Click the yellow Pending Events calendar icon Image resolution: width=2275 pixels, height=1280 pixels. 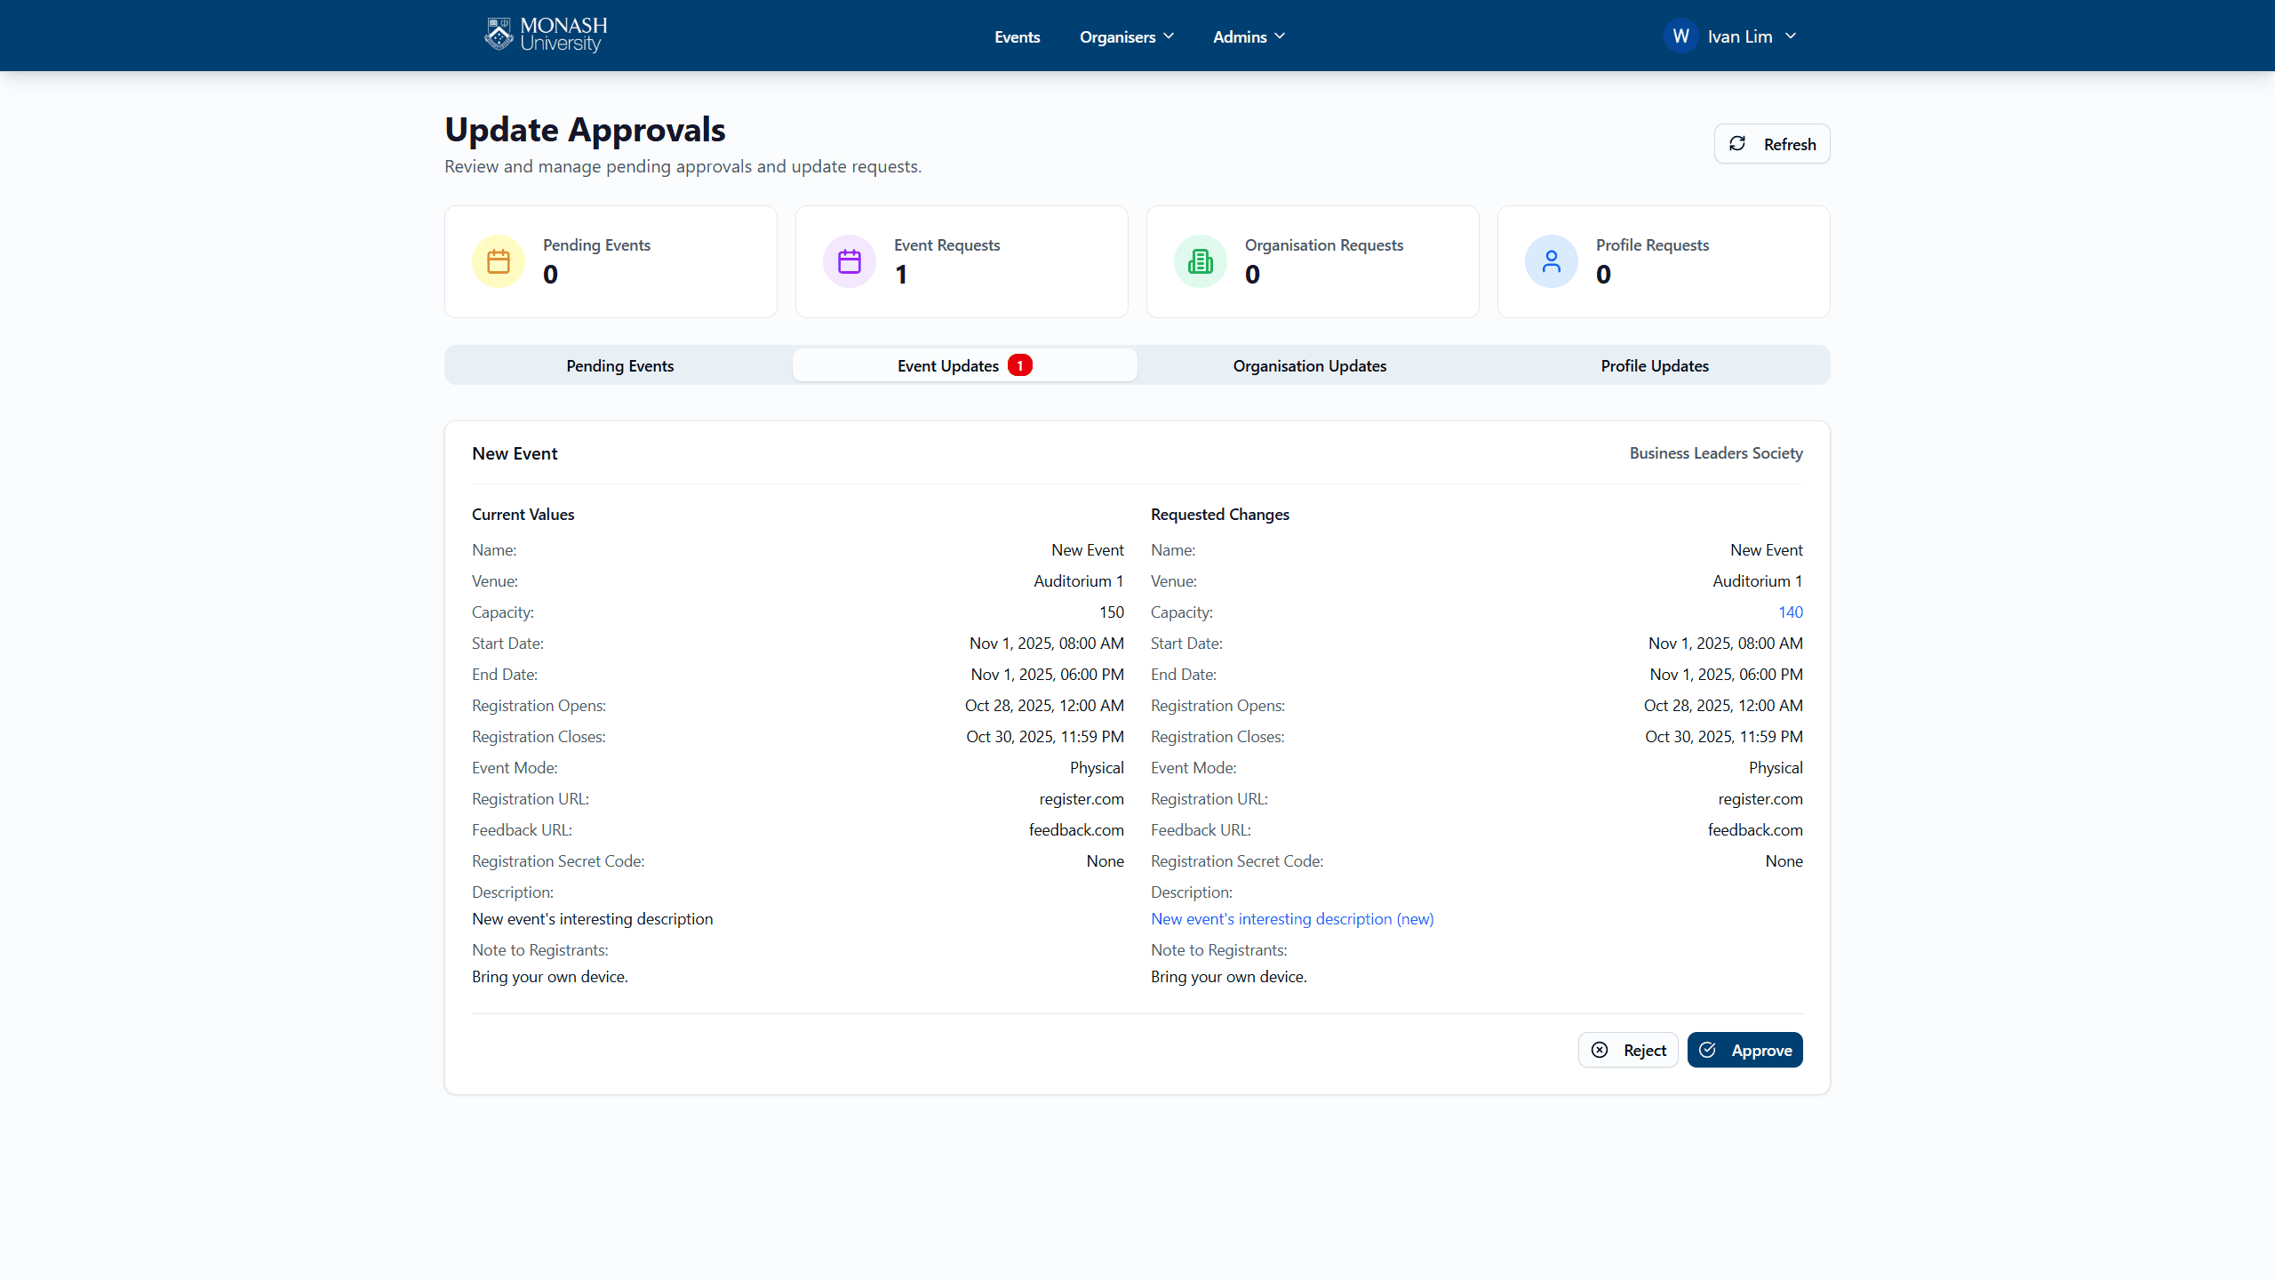499,261
